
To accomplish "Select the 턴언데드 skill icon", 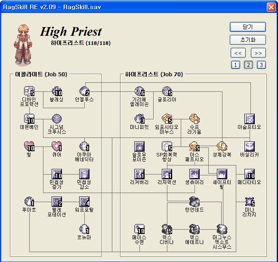I will point(194,202).
